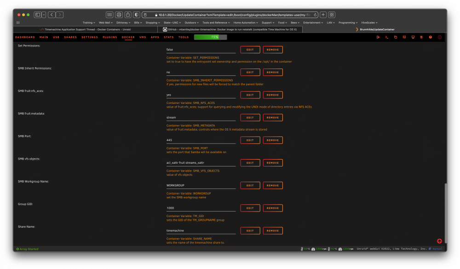Expand the Programming bookmarks folder
The width and height of the screenshot is (460, 269).
(348, 23)
